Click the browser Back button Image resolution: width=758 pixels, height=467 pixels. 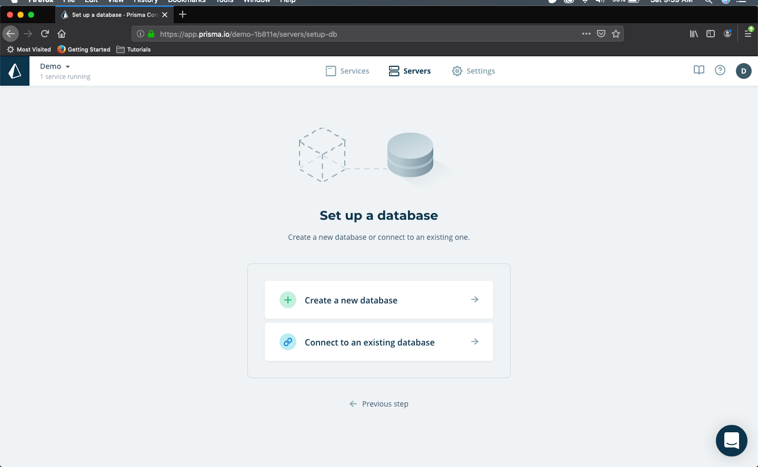pos(11,34)
